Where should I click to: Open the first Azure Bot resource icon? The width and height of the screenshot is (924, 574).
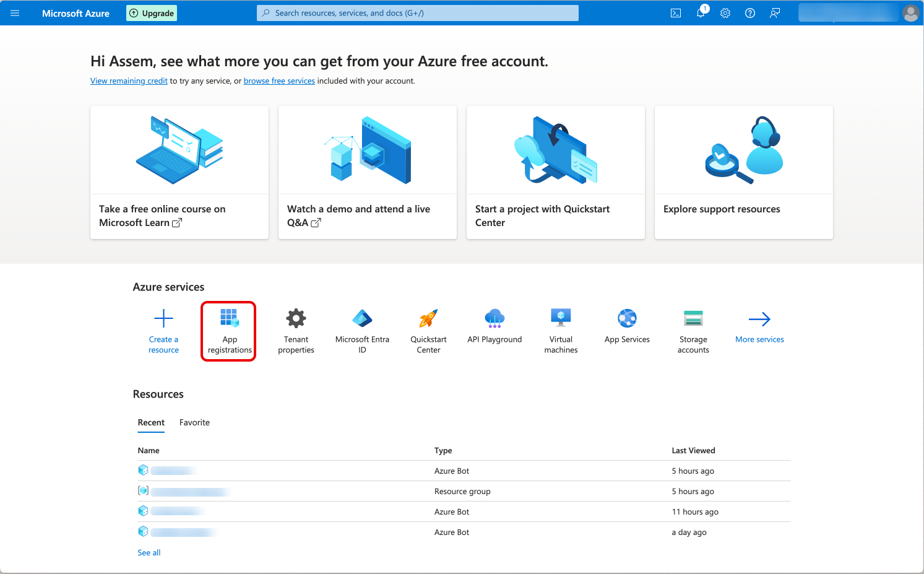[143, 471]
